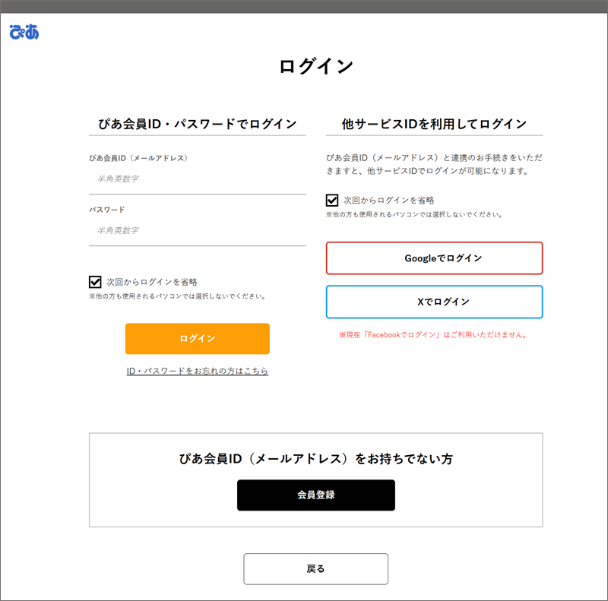Open the ID・パスワードをお忘れの方はこちら link
This screenshot has height=601, width=608.
pos(197,372)
